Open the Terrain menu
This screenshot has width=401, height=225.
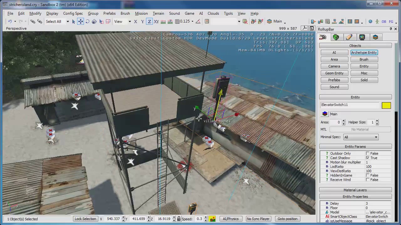[158, 13]
